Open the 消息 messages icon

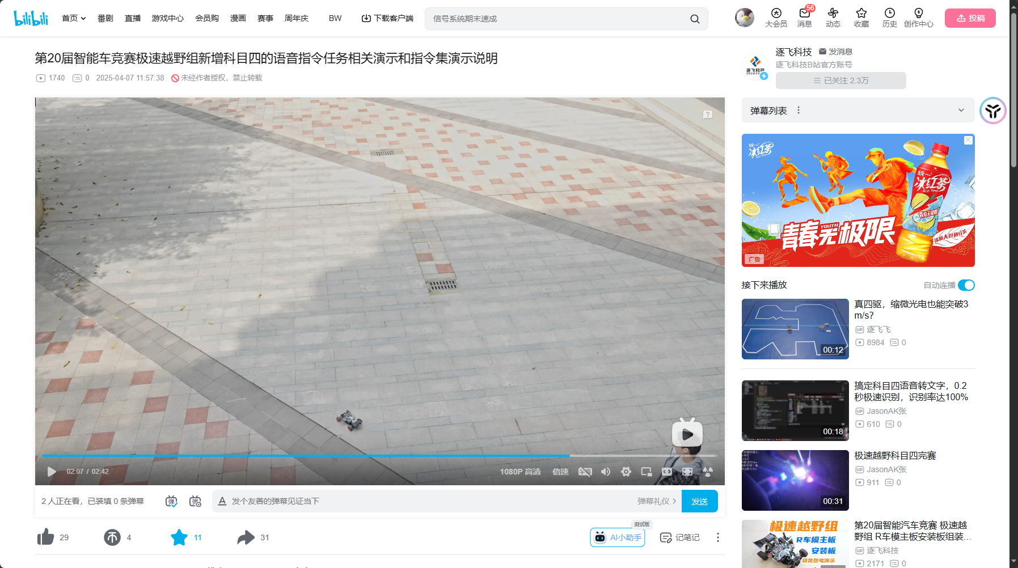(x=804, y=18)
